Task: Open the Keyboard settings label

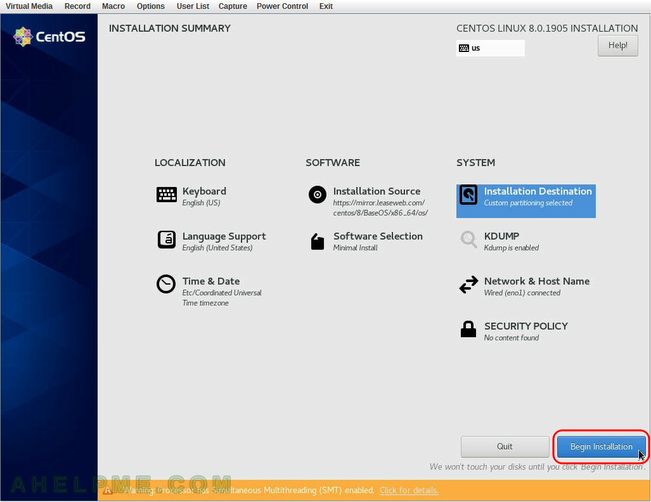Action: (x=204, y=191)
